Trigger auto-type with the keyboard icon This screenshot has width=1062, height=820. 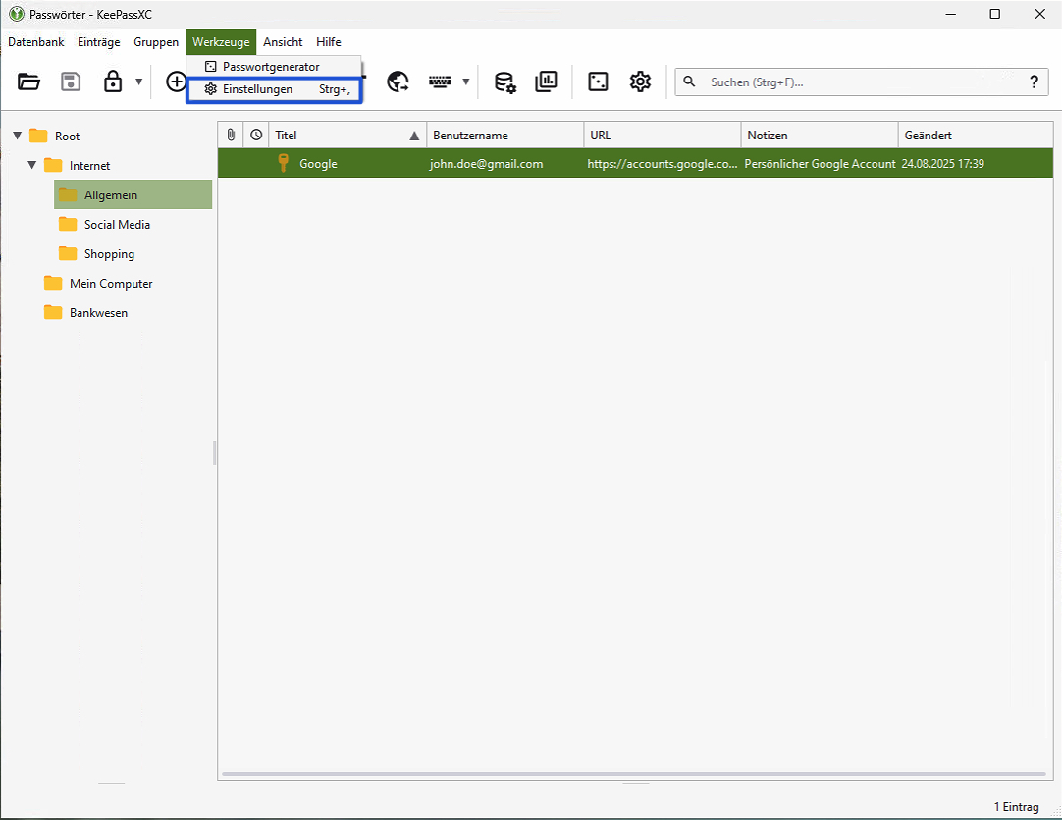point(440,82)
